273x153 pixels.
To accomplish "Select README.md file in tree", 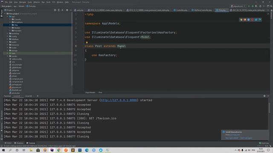I will [x=15, y=90].
